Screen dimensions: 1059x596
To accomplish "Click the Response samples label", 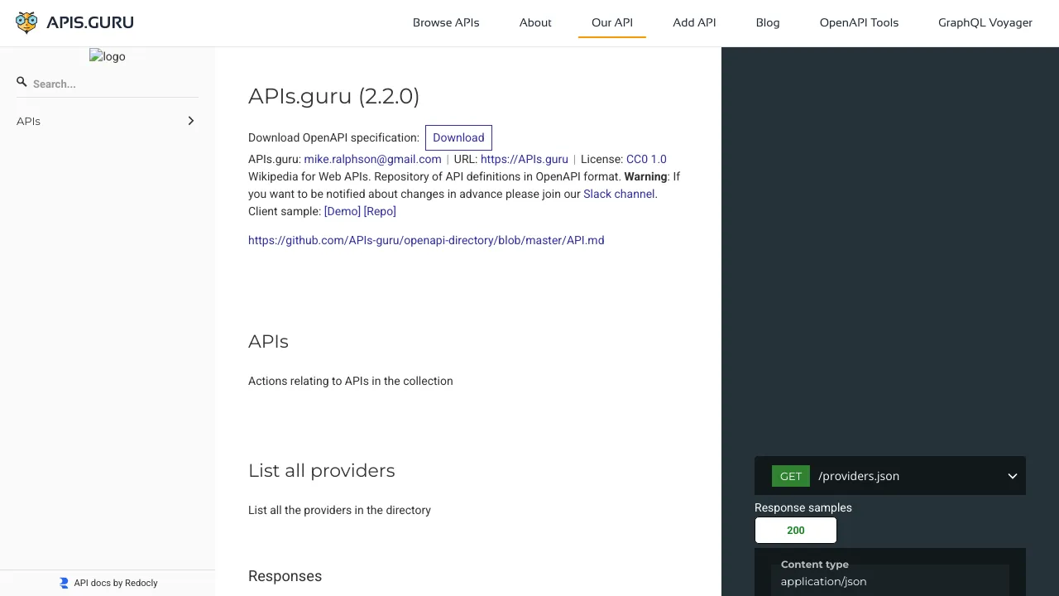I will pos(803,507).
